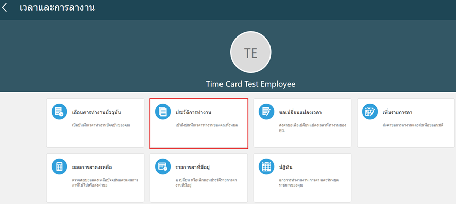This screenshot has height=204, width=456.
Task: Click the TE profile avatar
Action: [x=251, y=52]
